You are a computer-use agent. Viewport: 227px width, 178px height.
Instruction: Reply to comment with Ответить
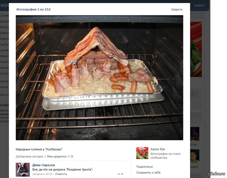[61, 174]
